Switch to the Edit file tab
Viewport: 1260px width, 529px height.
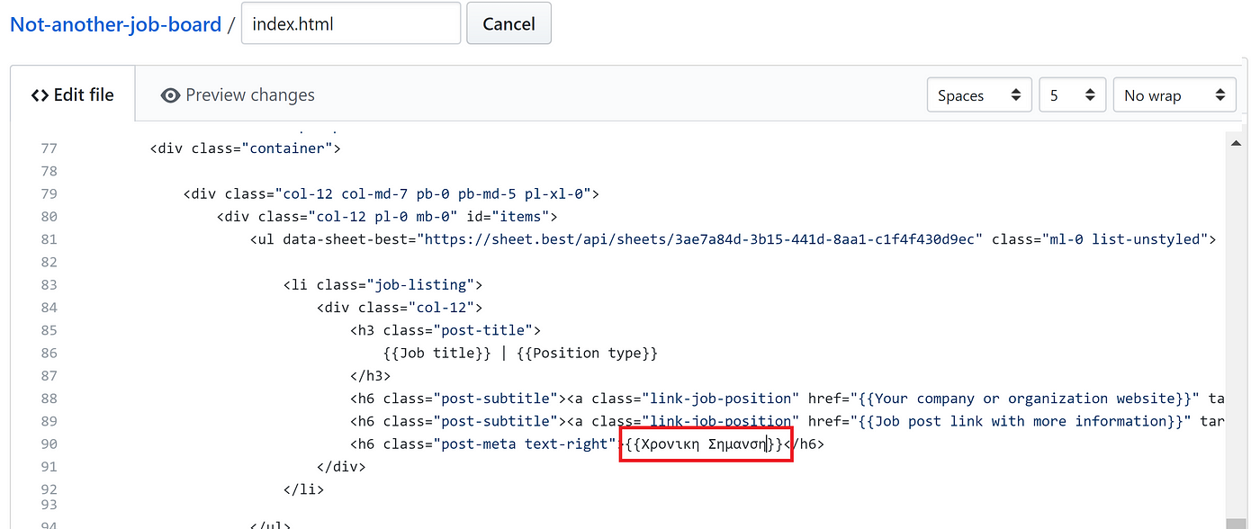click(x=73, y=94)
